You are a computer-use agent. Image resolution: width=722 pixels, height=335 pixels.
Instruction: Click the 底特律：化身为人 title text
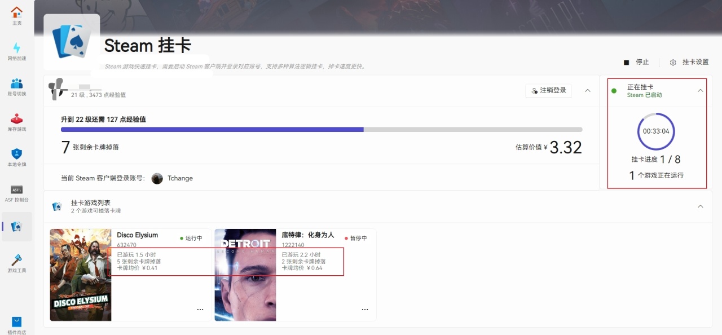point(308,235)
